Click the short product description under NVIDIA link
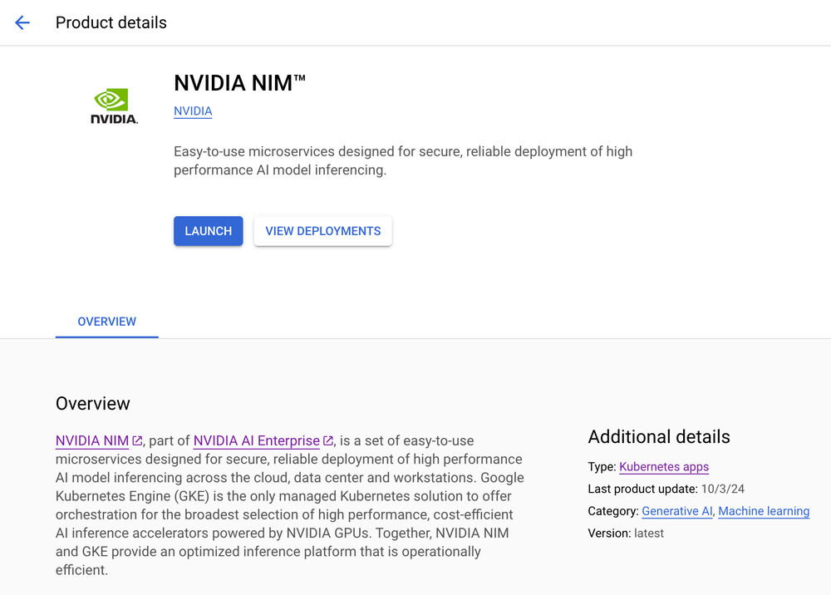831x595 pixels. tap(402, 160)
